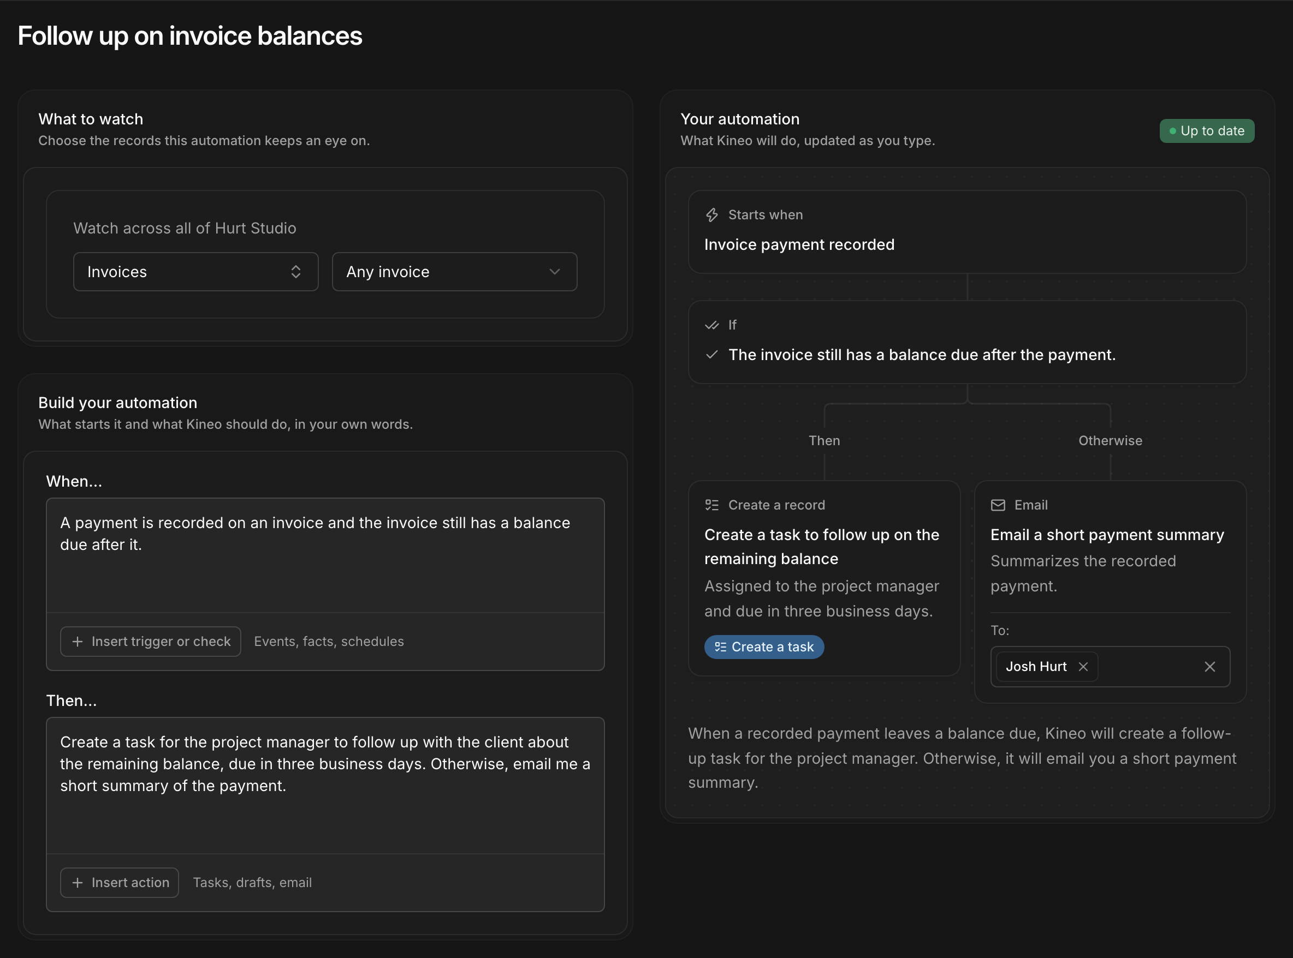Click the blue Create a task chip

(764, 646)
